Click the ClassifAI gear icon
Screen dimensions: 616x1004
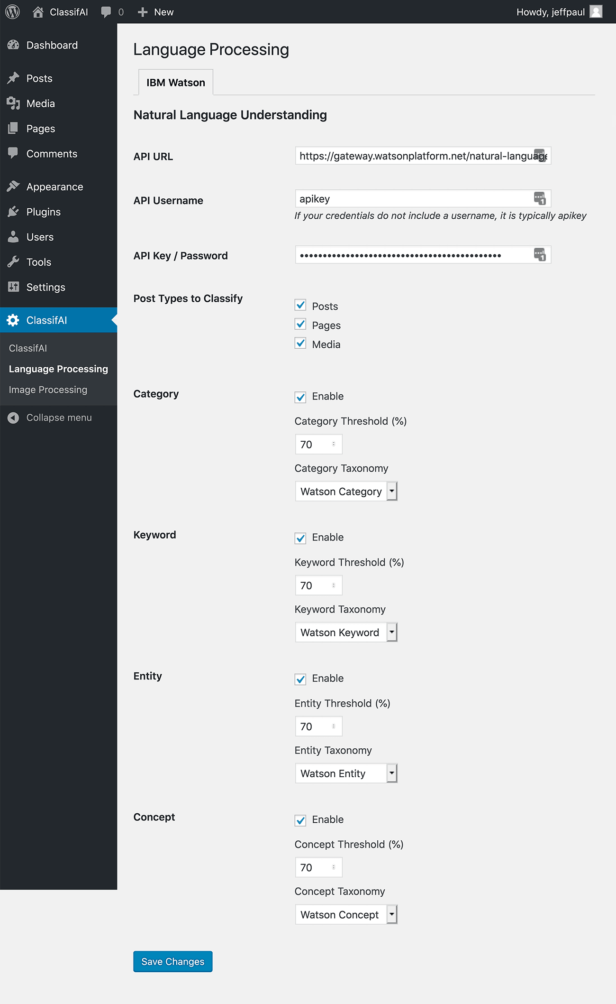13,320
